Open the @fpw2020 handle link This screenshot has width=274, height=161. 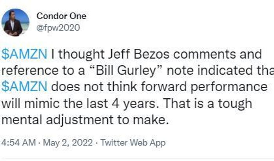(x=58, y=28)
